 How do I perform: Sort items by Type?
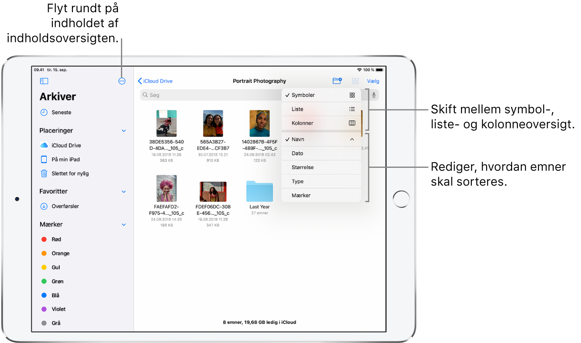click(321, 181)
